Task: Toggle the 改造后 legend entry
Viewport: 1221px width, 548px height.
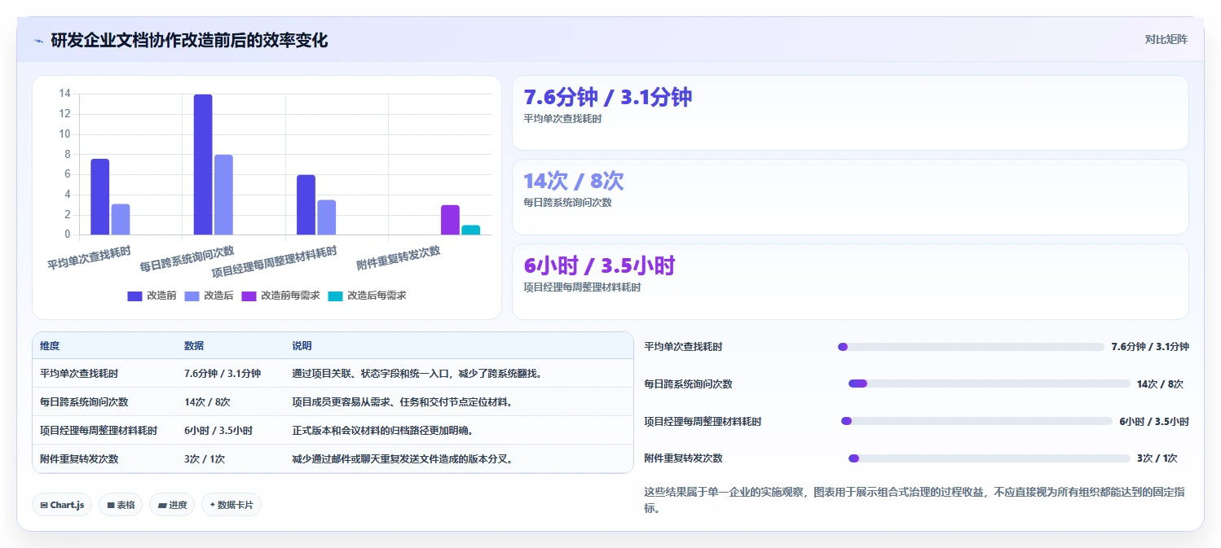Action: (x=209, y=296)
